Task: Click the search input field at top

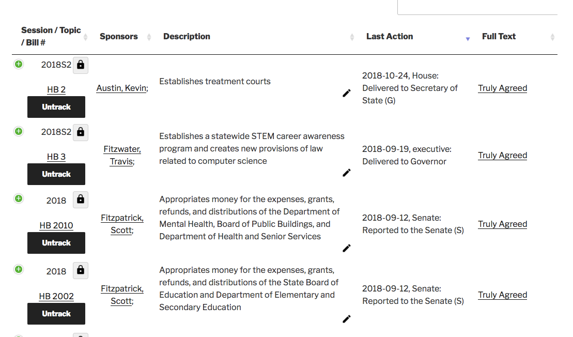Action: pyautogui.click(x=477, y=7)
